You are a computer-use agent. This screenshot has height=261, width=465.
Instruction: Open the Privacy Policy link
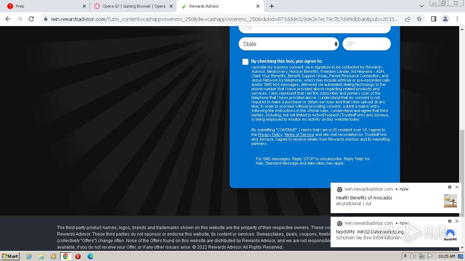(x=270, y=134)
